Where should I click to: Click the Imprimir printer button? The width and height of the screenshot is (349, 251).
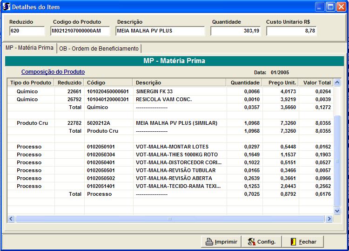pyautogui.click(x=221, y=242)
